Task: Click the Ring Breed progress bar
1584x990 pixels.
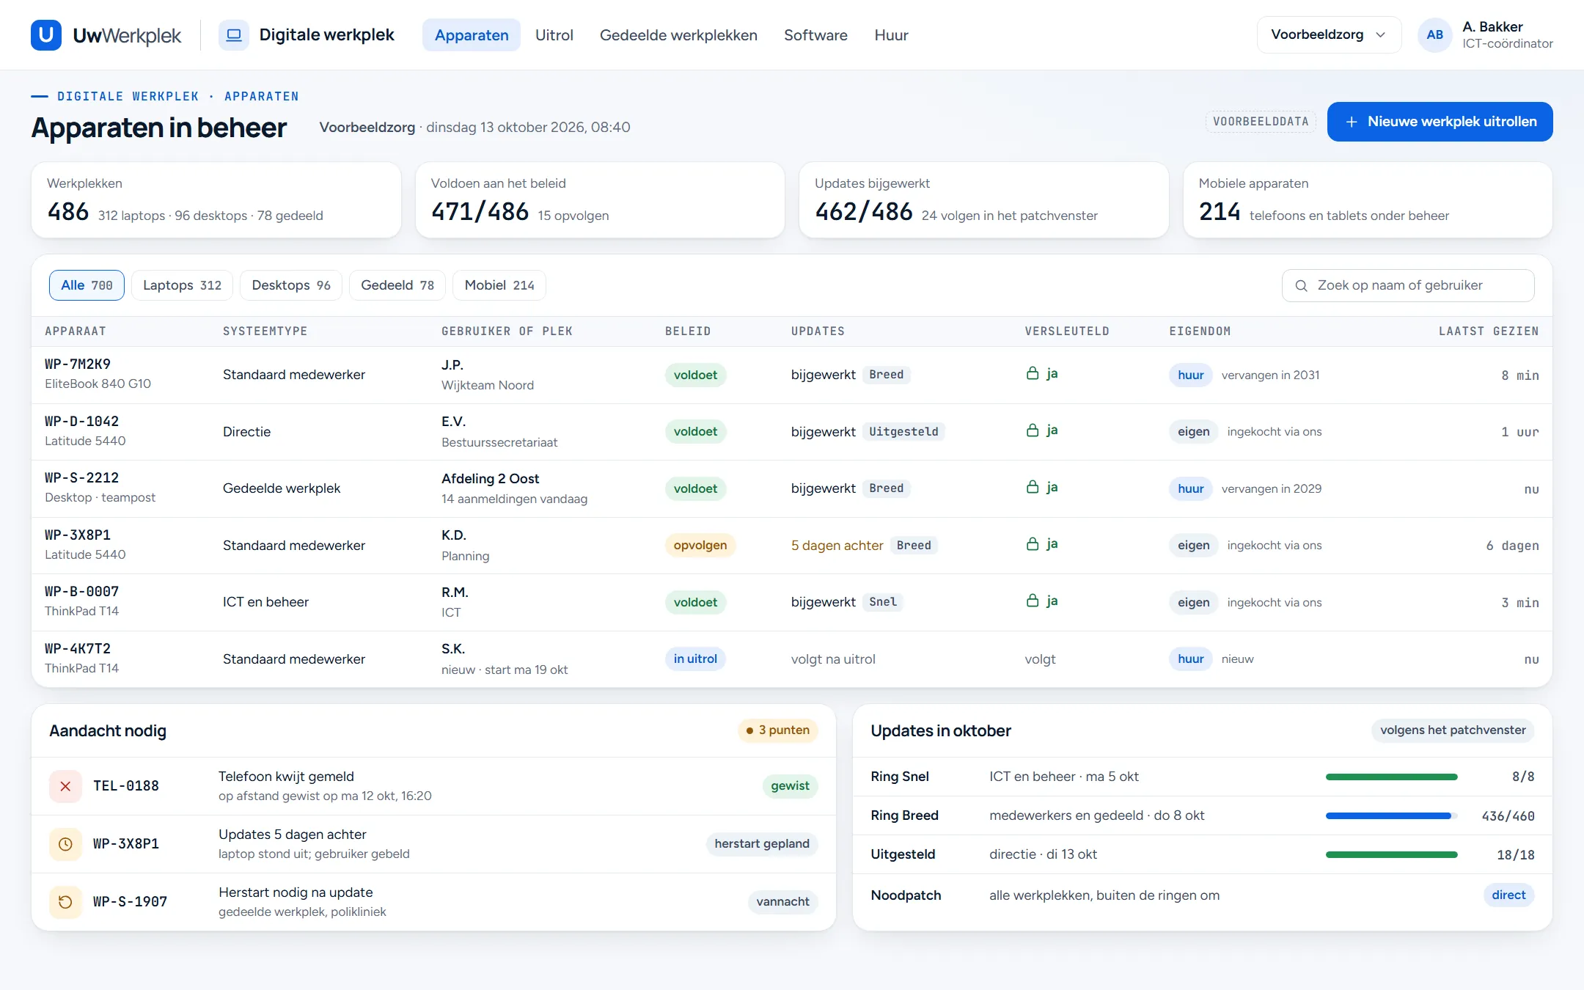Action: [1391, 815]
